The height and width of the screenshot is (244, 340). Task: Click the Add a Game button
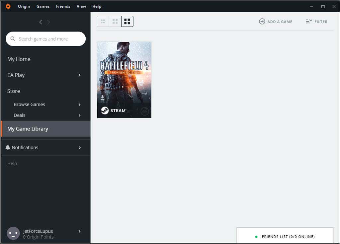point(276,21)
